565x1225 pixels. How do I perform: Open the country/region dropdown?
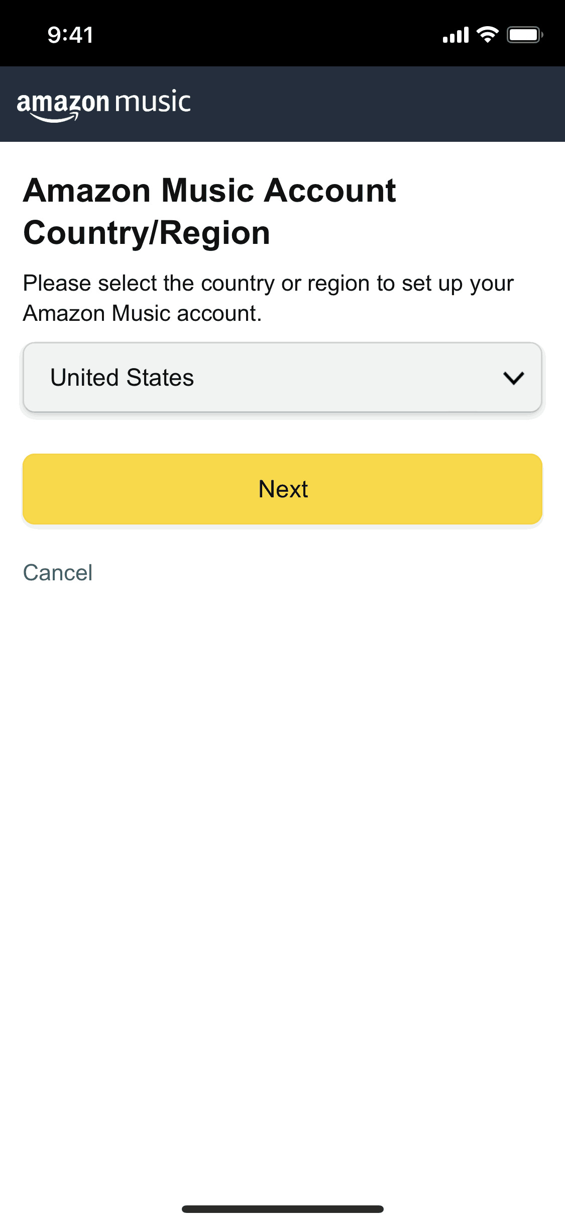point(282,378)
